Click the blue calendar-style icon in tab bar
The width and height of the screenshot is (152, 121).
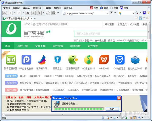pyautogui.click(x=140, y=18)
